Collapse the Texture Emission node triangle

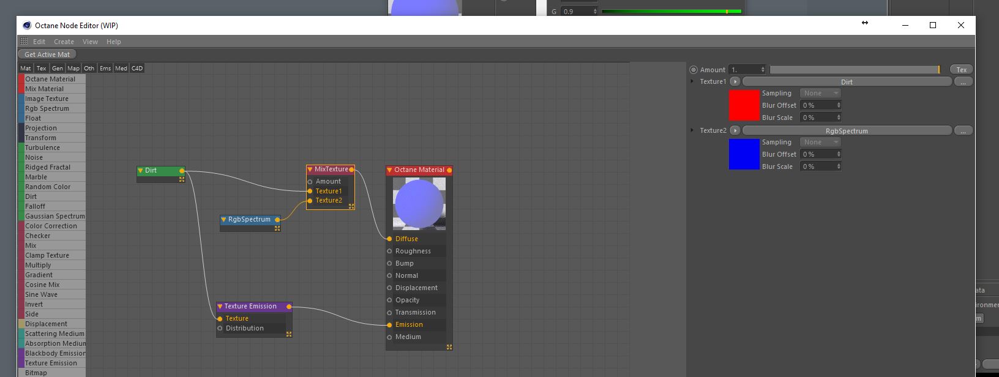click(220, 307)
